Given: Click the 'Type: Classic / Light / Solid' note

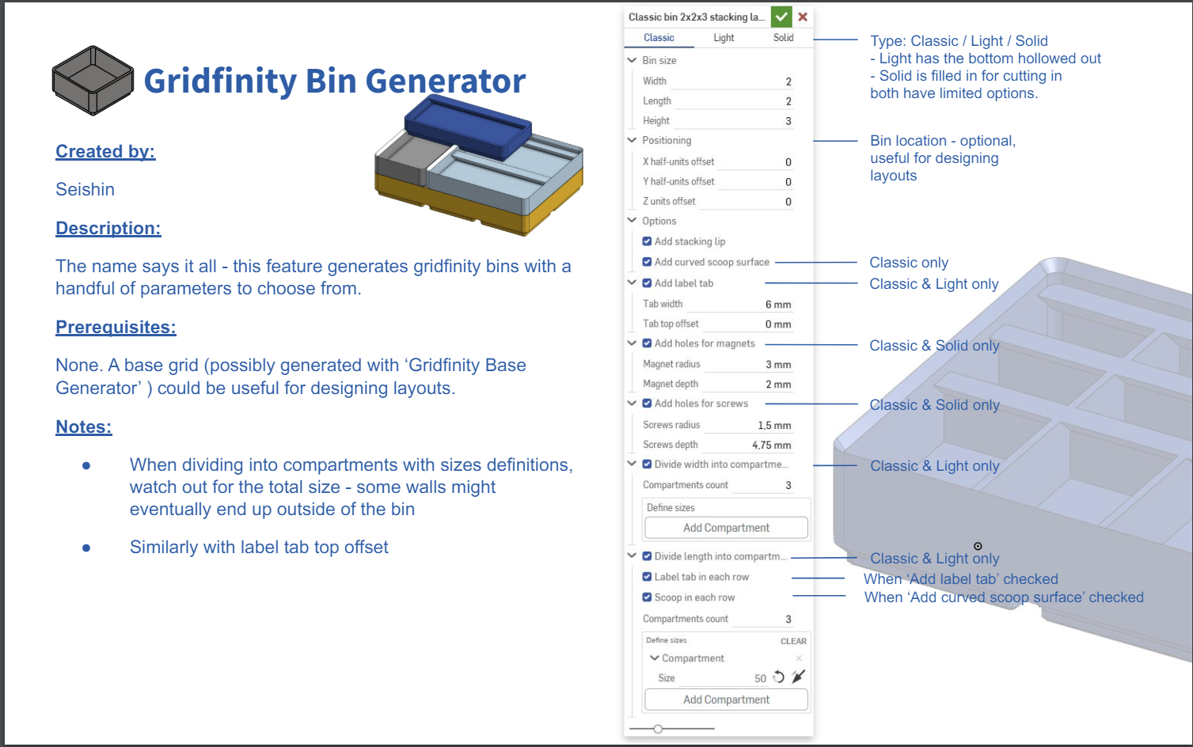Looking at the screenshot, I should [959, 41].
